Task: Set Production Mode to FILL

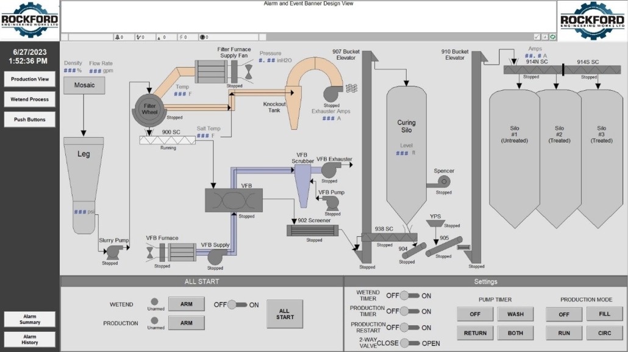Action: pyautogui.click(x=605, y=314)
